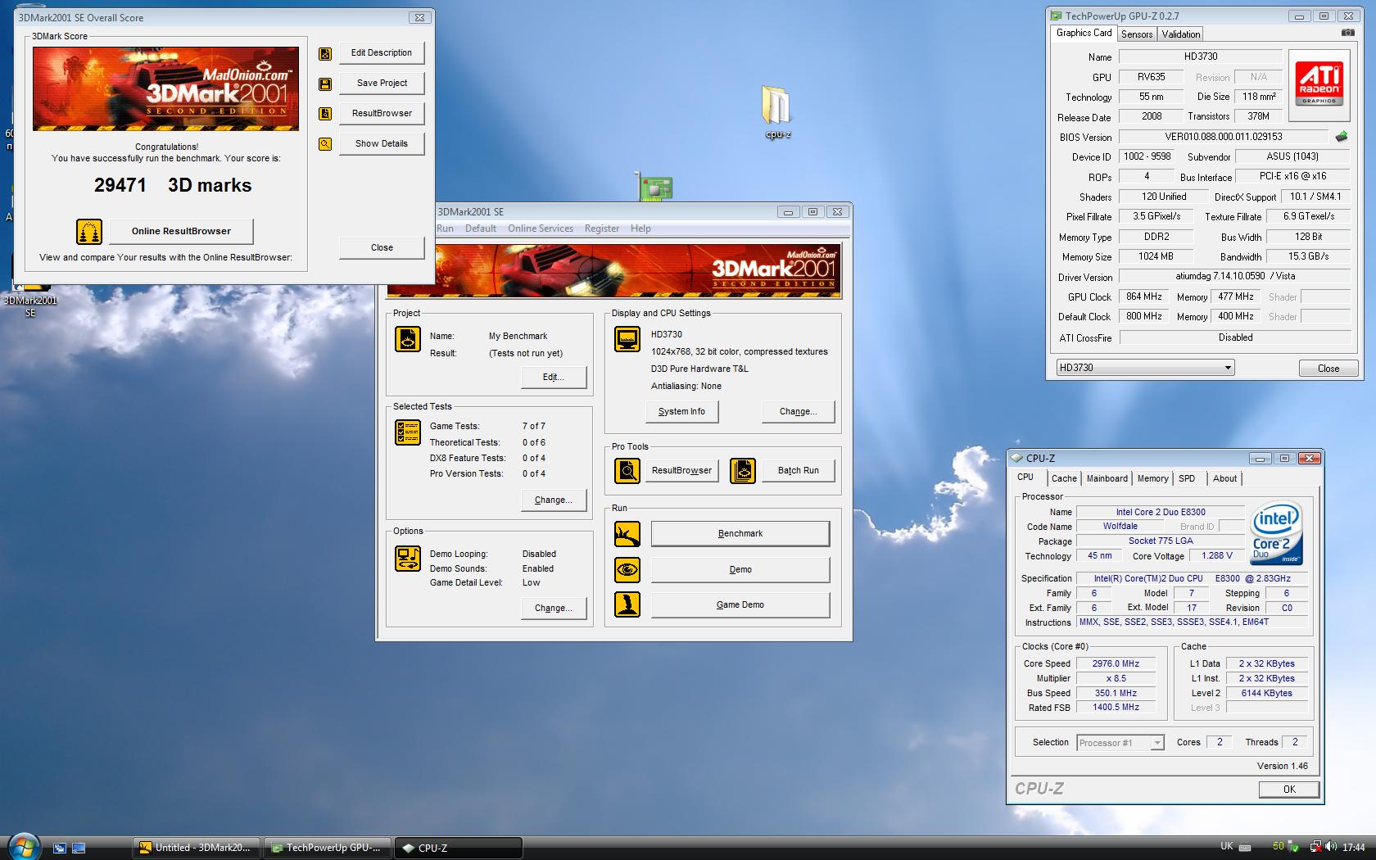Click the Options demo settings icon
This screenshot has width=1376, height=860.
coord(408,559)
